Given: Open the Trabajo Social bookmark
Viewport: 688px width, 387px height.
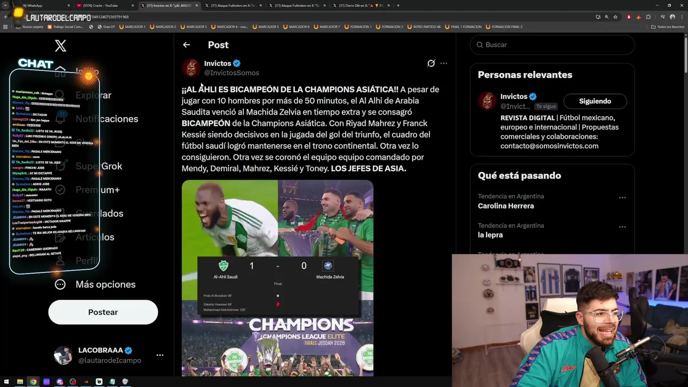Looking at the screenshot, I should [x=66, y=26].
